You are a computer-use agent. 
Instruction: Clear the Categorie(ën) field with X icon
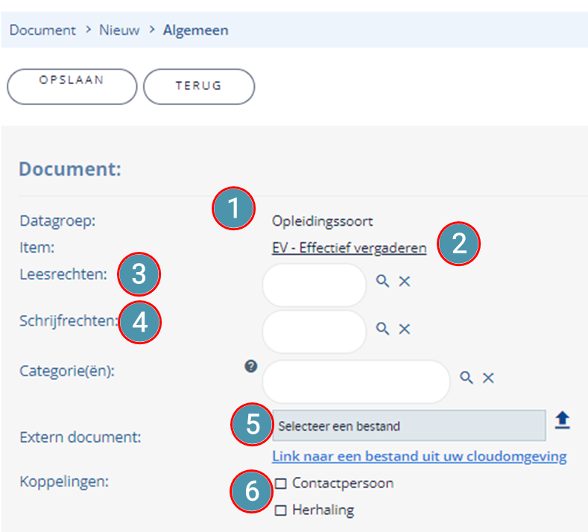(x=488, y=378)
